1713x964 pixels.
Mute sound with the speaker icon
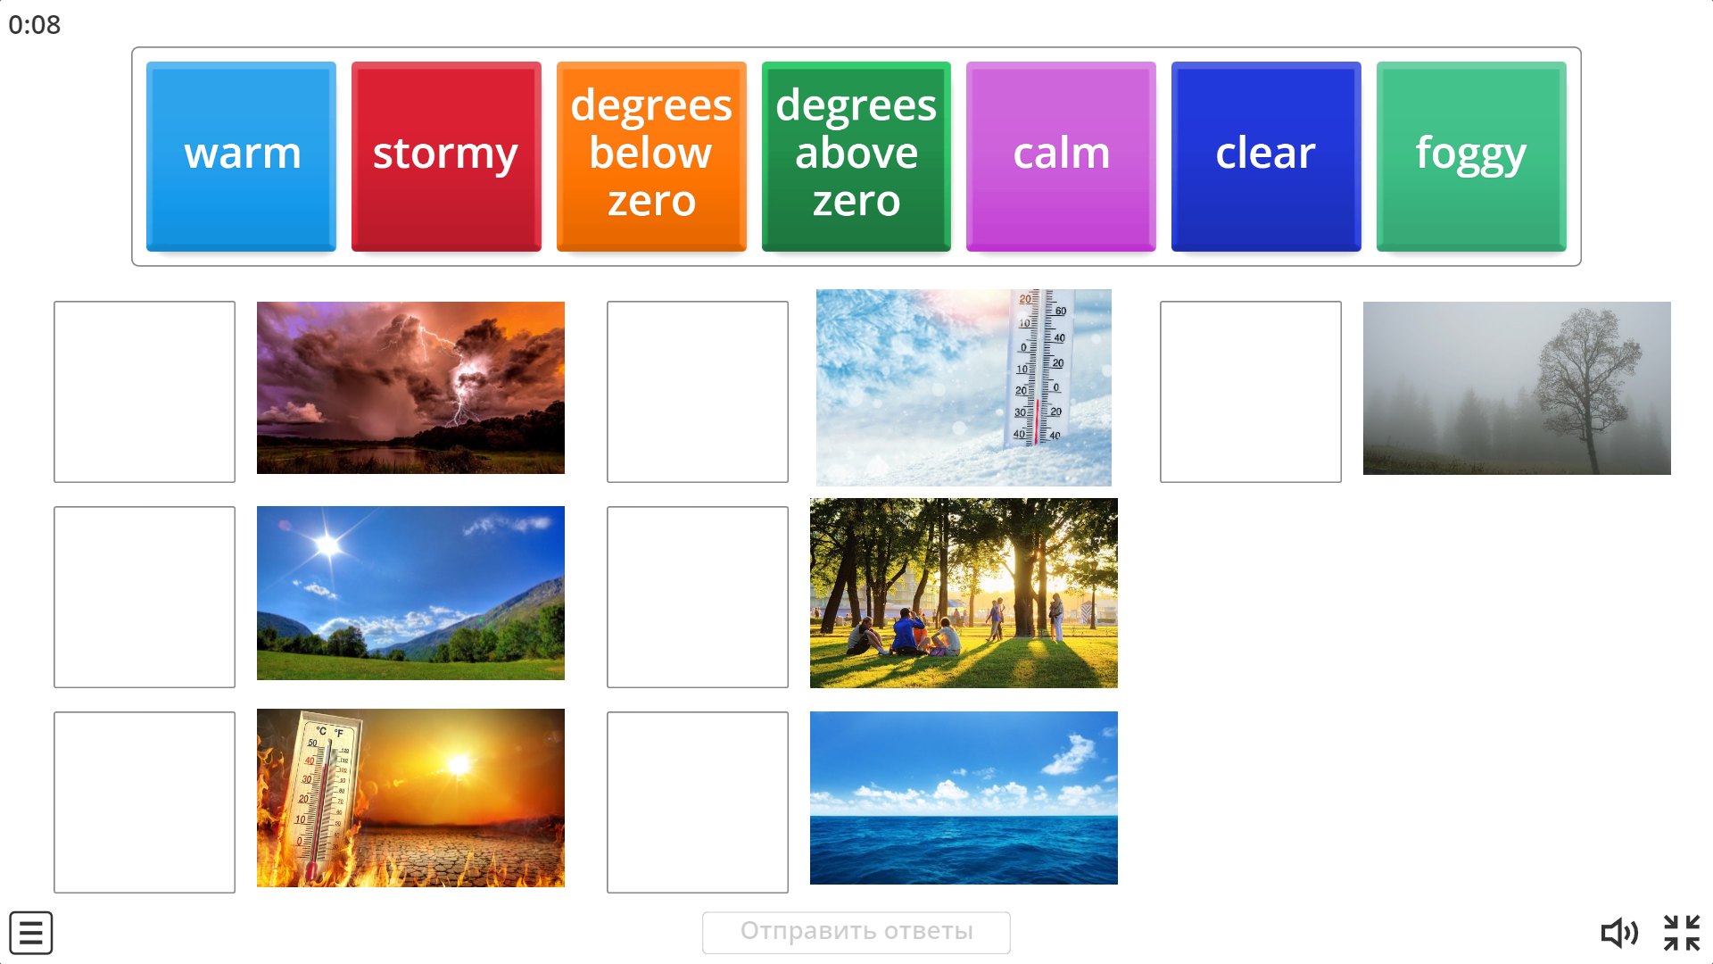(x=1619, y=933)
